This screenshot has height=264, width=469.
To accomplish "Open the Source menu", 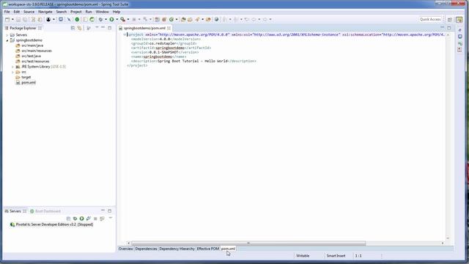I will pos(29,12).
